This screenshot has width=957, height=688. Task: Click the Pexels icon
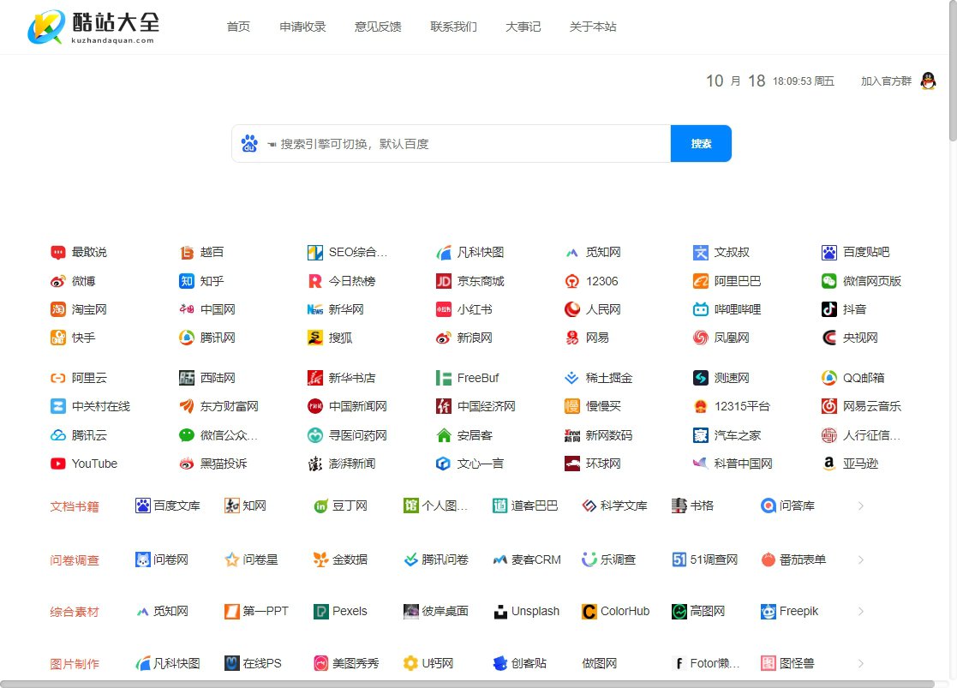point(321,612)
